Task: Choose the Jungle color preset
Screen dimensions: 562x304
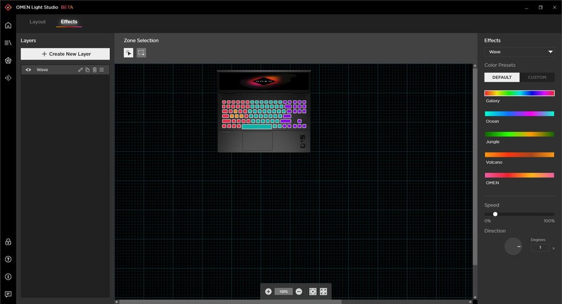Action: coord(520,134)
